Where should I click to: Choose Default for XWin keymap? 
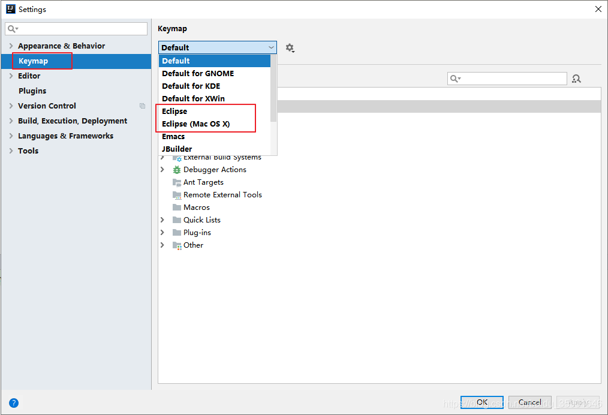215,98
